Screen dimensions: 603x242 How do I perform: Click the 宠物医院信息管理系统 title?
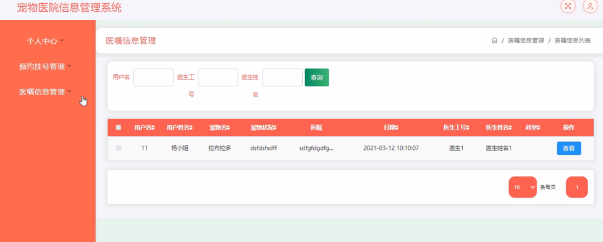pos(69,7)
